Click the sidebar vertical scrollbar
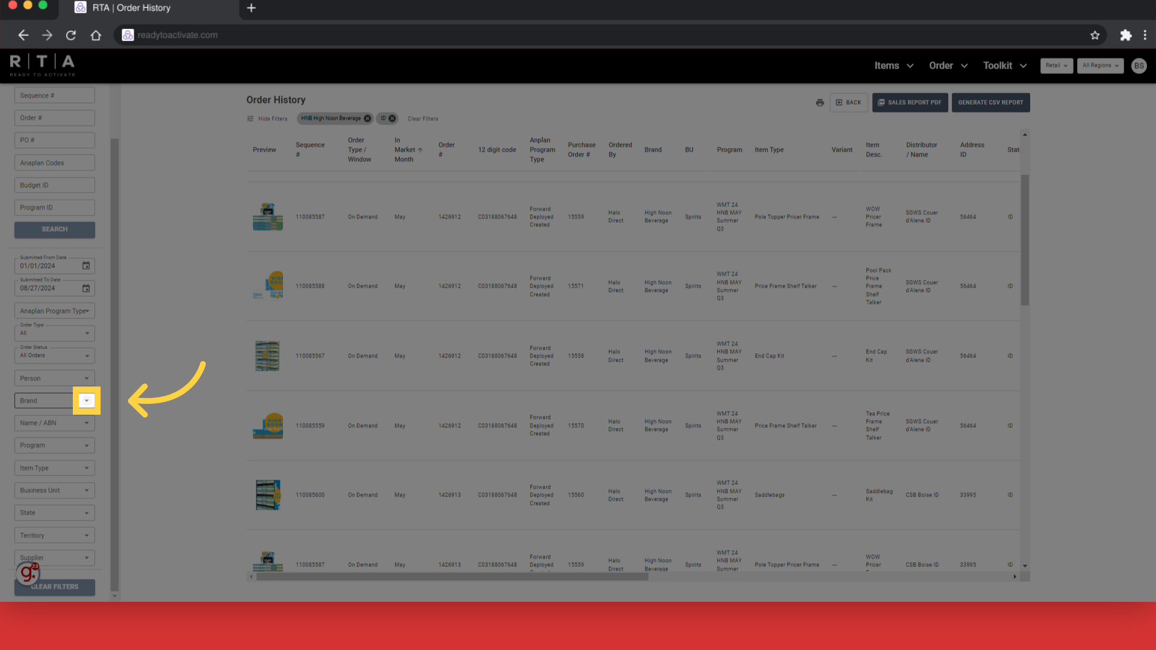Viewport: 1156px width, 650px height. click(x=114, y=365)
